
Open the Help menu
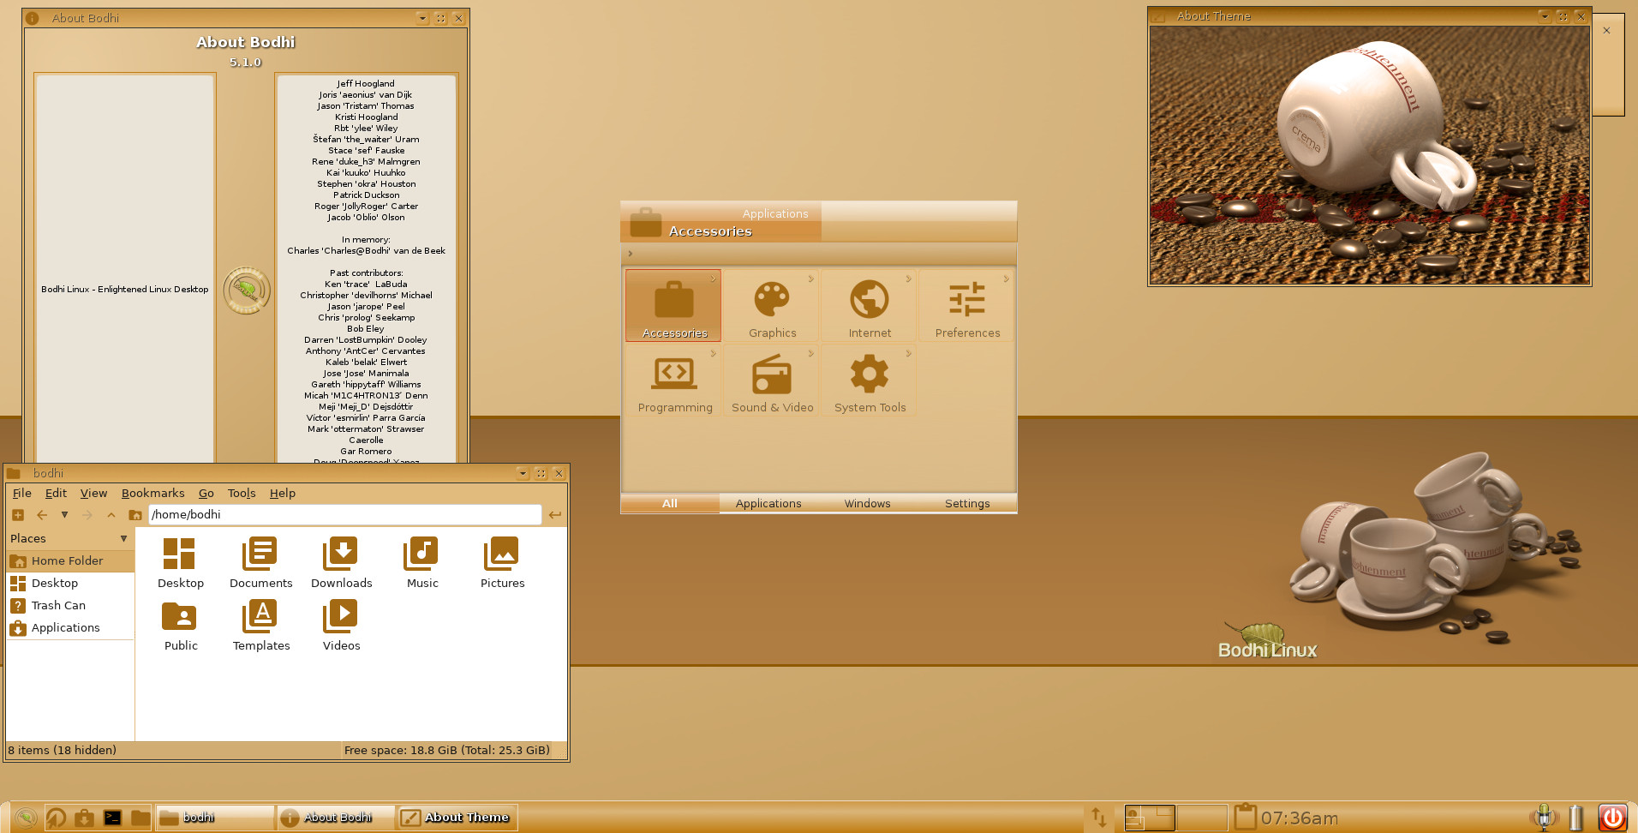(282, 494)
